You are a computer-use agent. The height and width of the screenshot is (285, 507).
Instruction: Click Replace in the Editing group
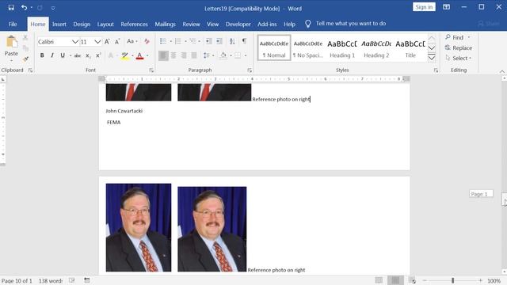point(459,47)
